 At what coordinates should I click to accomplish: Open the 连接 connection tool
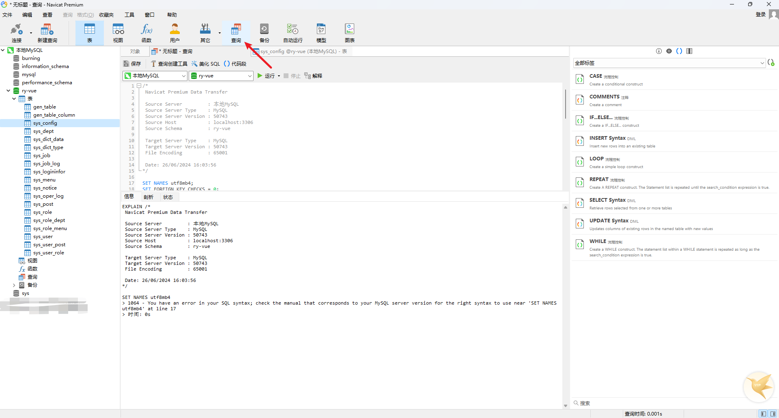(x=16, y=33)
